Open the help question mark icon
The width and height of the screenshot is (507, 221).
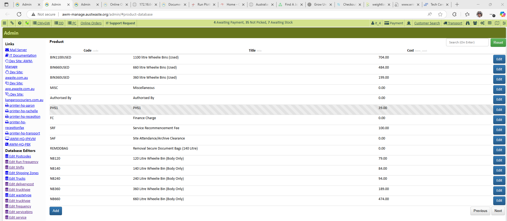coord(20,23)
